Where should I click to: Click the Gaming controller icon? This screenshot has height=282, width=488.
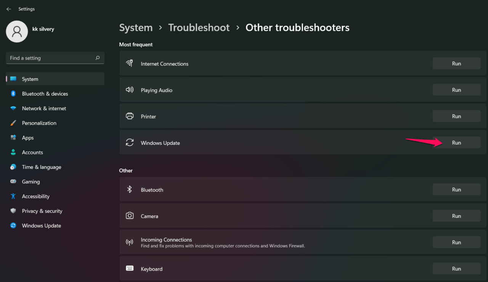coord(13,182)
